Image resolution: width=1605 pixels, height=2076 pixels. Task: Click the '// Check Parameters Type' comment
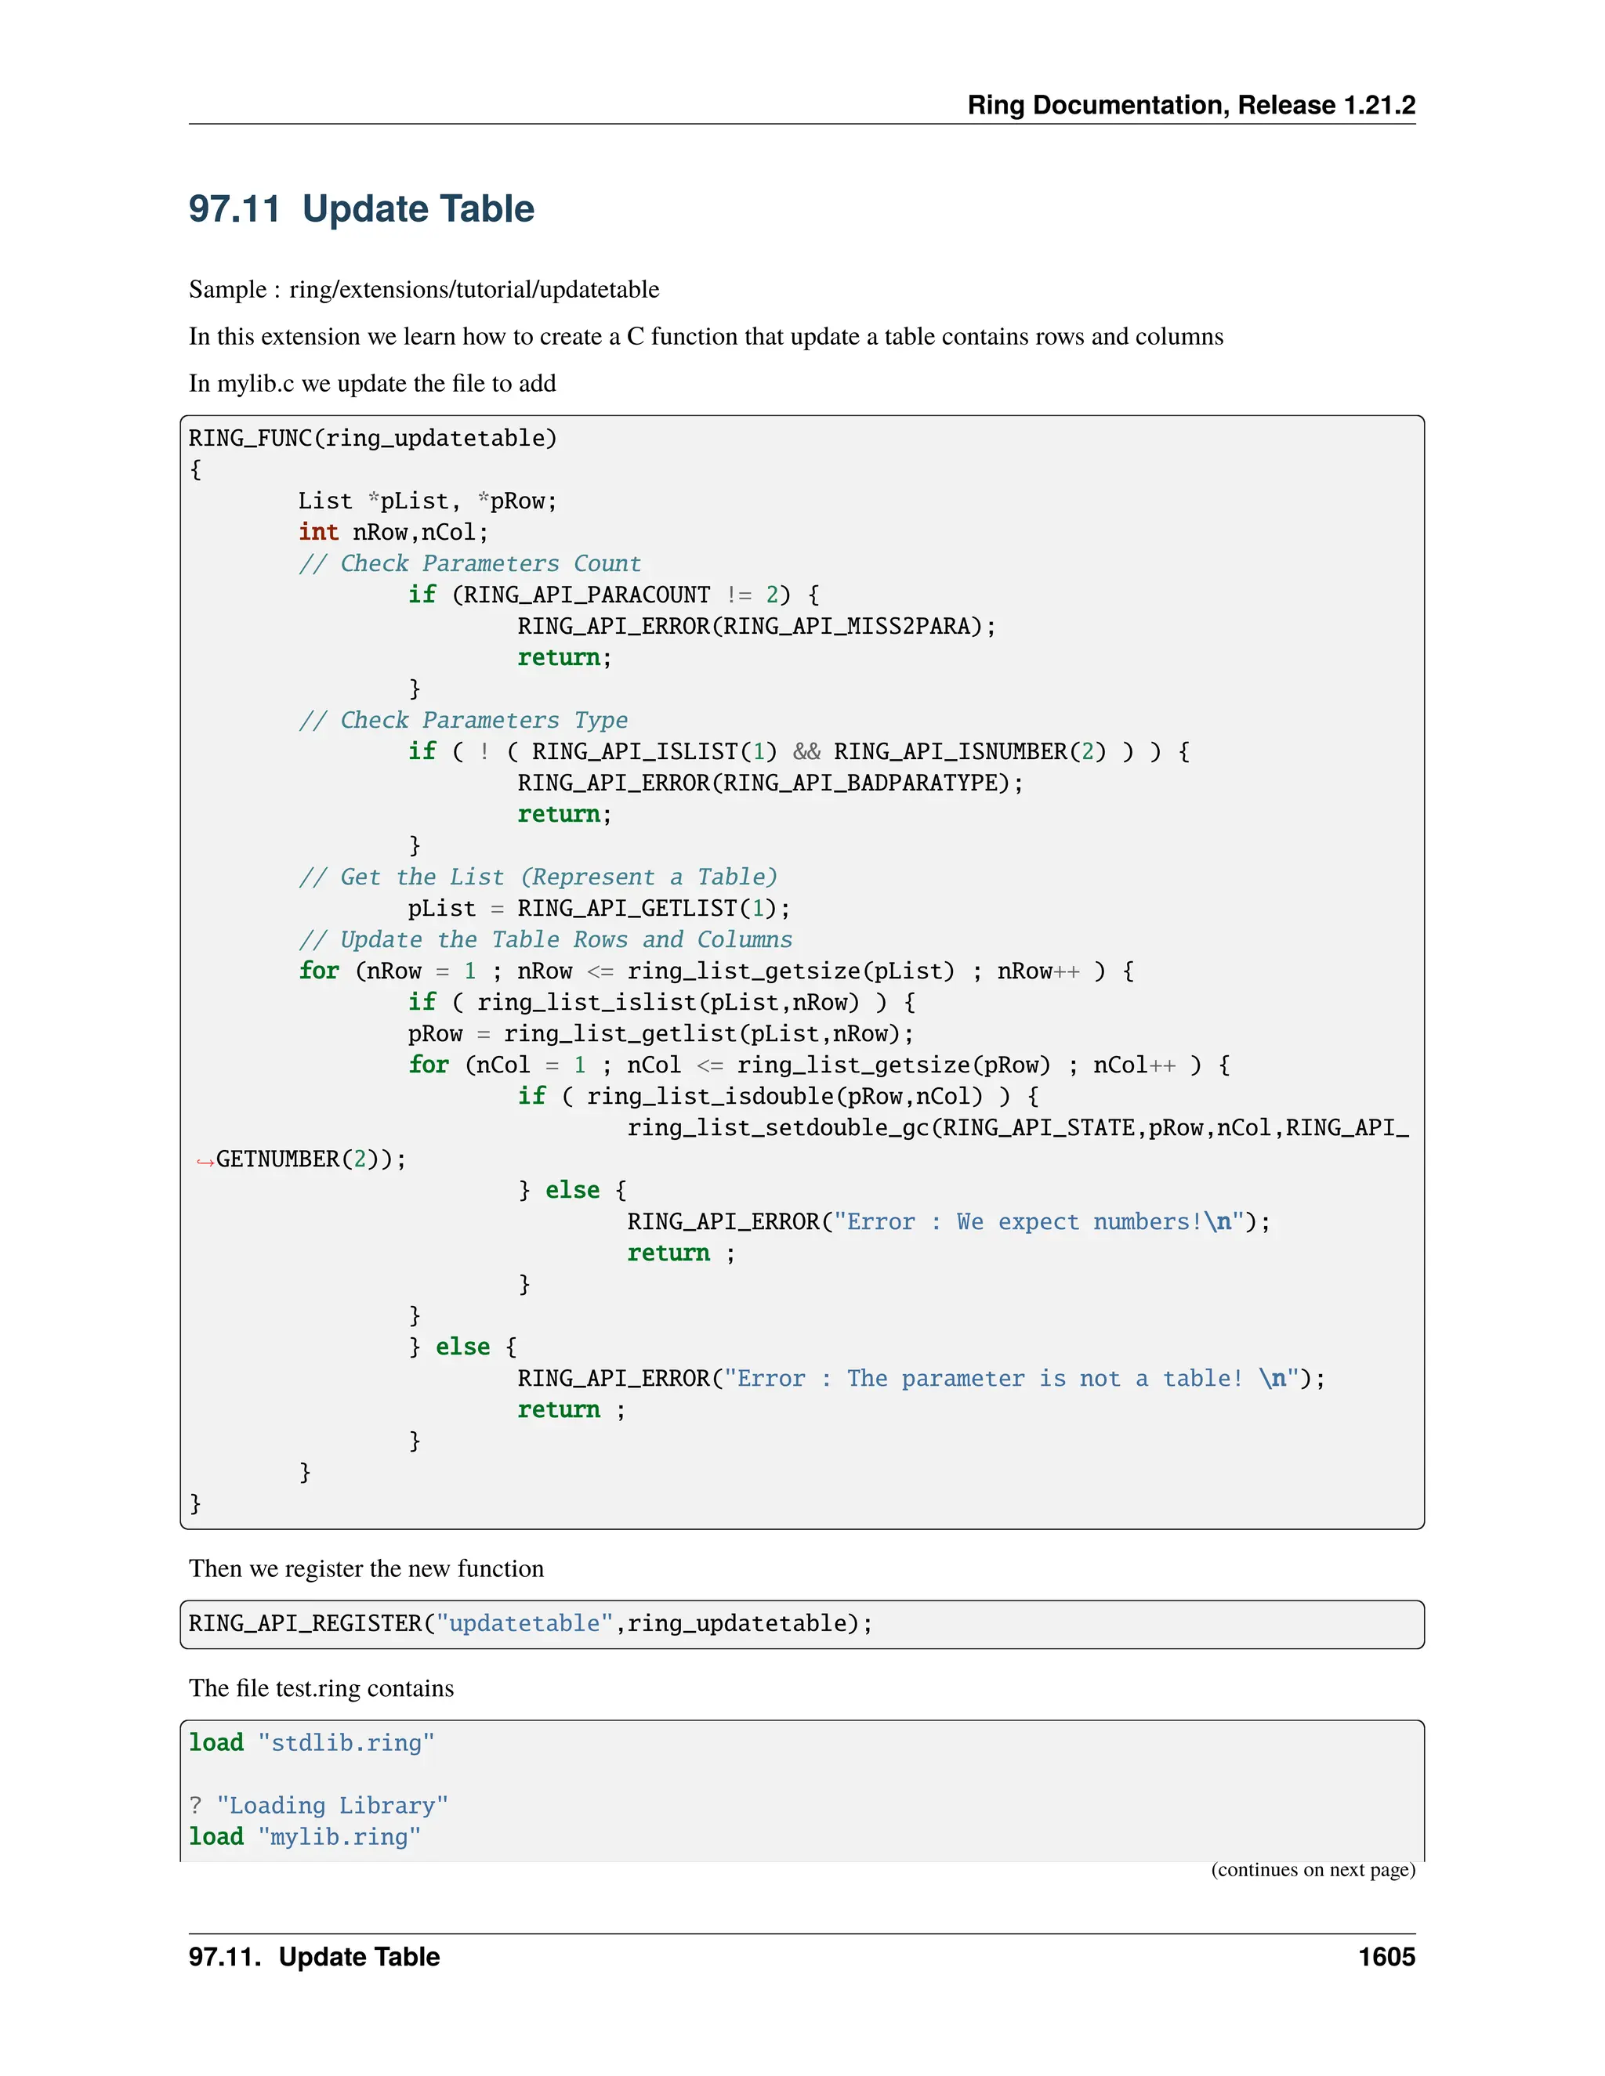[463, 721]
